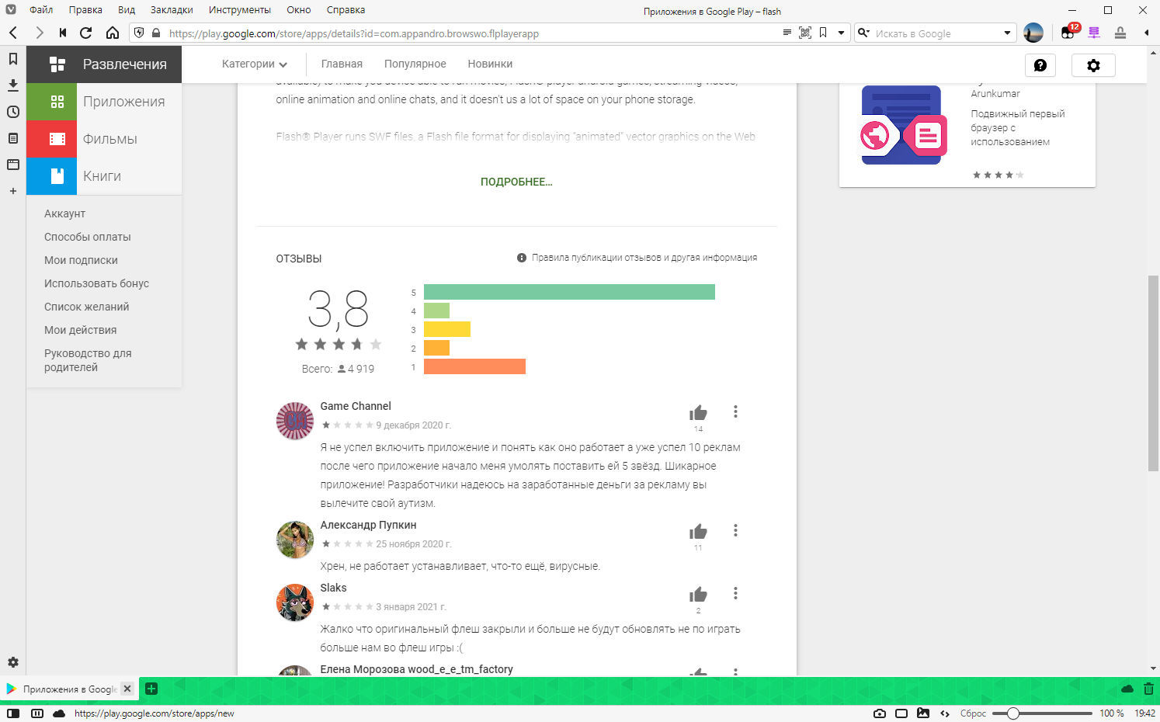Open the user profile avatar
This screenshot has height=722, width=1160.
(1033, 33)
